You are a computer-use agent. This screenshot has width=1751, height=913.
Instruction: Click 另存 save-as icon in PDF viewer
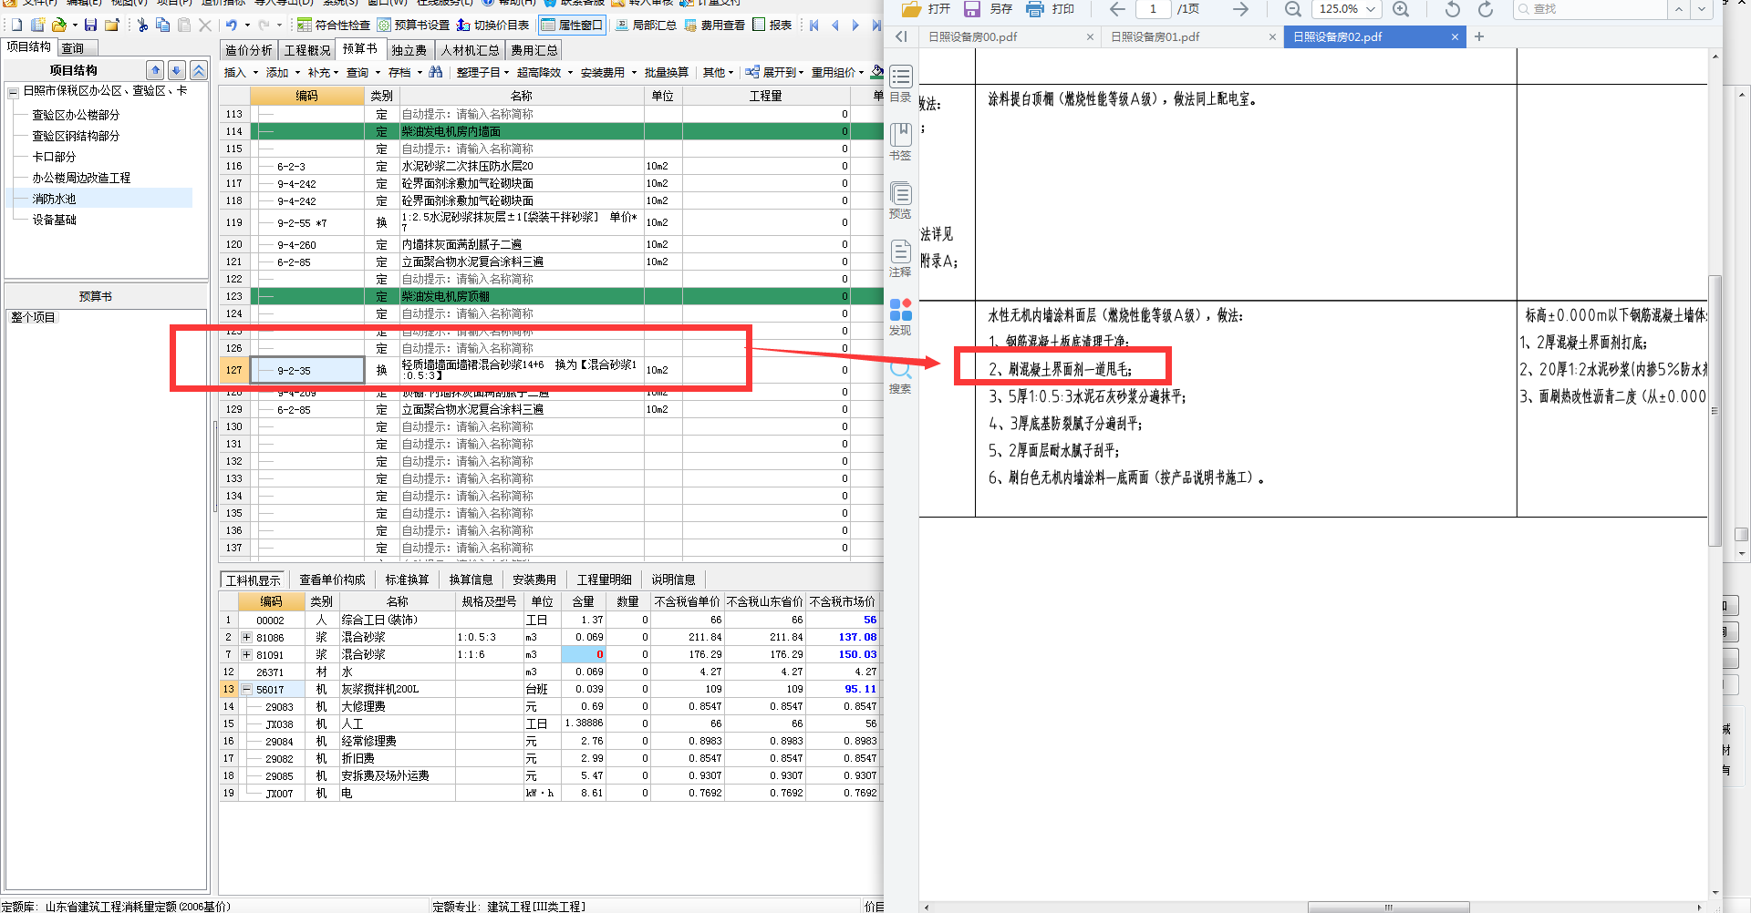click(989, 9)
